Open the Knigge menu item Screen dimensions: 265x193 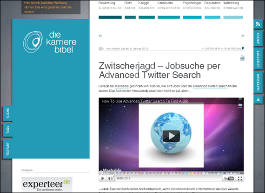click(144, 3)
